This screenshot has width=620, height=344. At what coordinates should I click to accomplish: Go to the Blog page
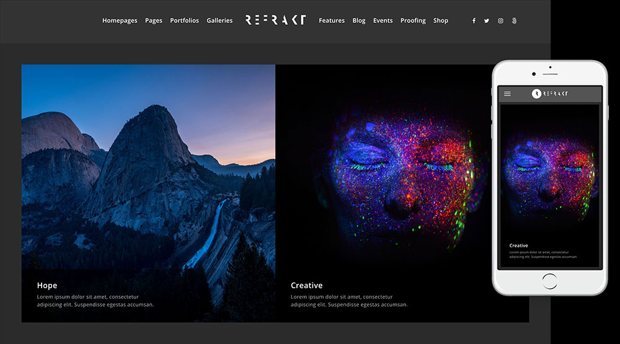tap(359, 20)
